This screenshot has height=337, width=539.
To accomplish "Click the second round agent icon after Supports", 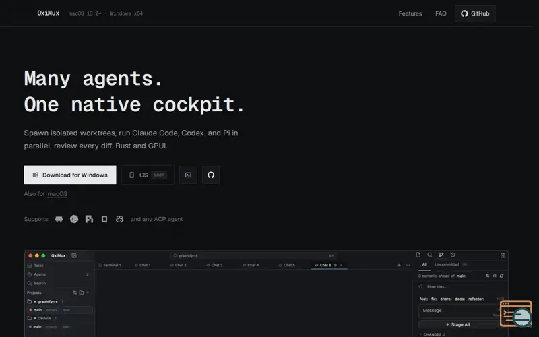I will coord(74,219).
